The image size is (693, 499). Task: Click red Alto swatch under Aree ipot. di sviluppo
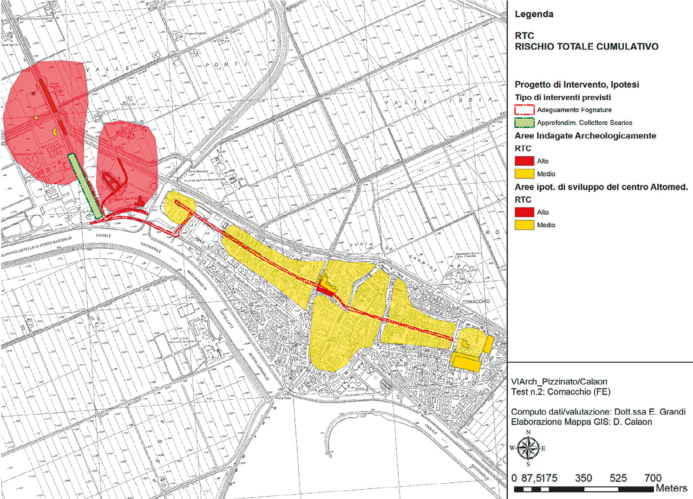point(524,212)
